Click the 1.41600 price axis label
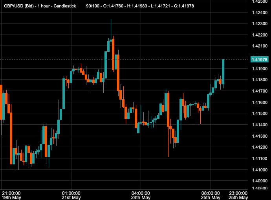271x200 pixels. point(260,102)
